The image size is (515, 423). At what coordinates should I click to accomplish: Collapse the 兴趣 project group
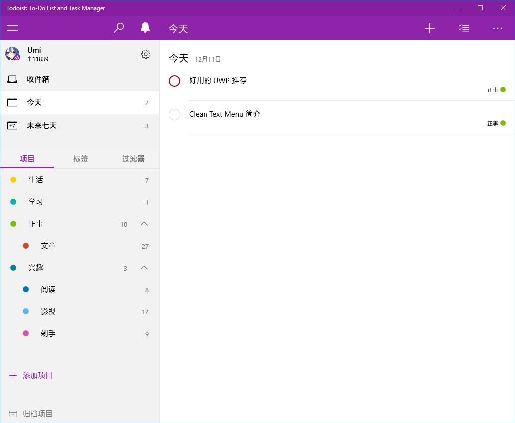(144, 268)
